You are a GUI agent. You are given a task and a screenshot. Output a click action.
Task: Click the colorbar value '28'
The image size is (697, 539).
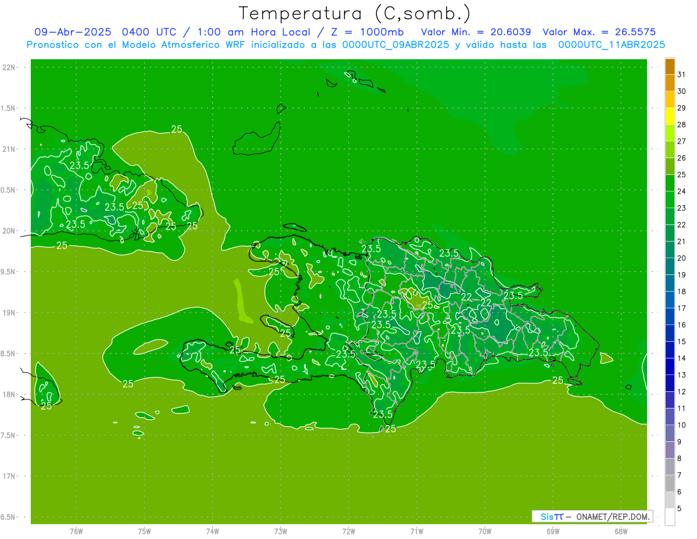coord(681,124)
